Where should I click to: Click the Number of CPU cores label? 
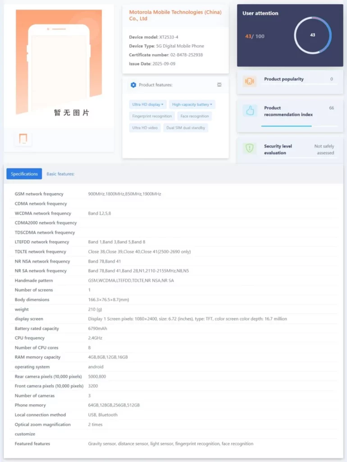point(37,348)
